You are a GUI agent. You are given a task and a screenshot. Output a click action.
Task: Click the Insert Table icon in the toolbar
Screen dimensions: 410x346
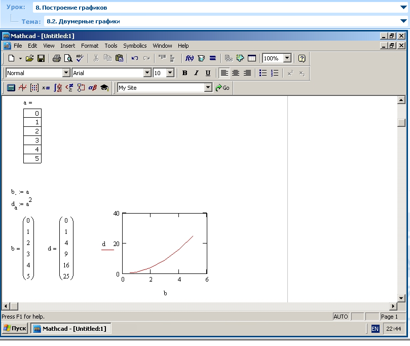251,58
